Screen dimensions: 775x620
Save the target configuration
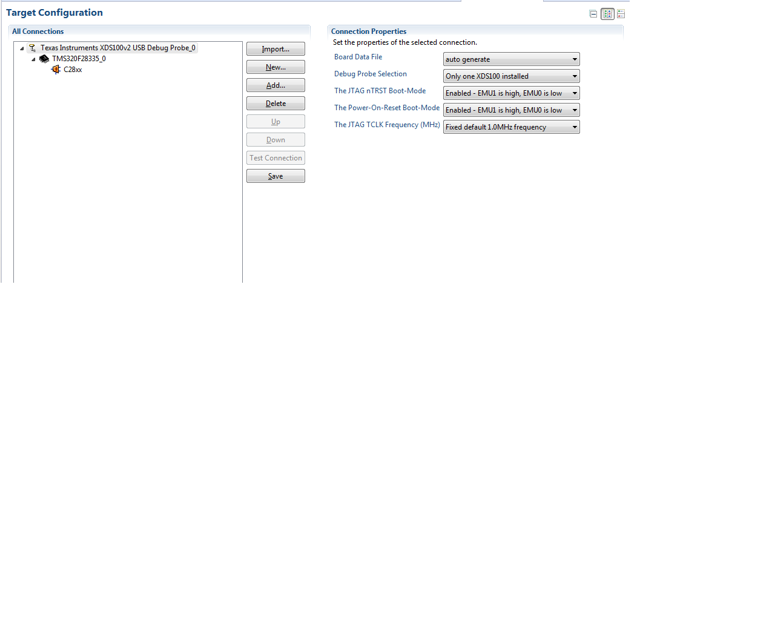click(275, 176)
